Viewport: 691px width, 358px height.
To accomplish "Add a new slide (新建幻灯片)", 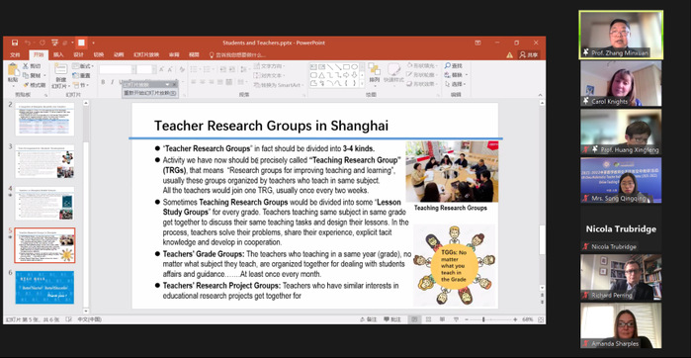I will click(x=60, y=75).
